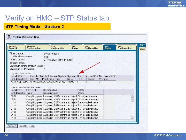Screen dimensions: 186x140
Task: Select the C110 link identifier row
Action: [57, 115]
